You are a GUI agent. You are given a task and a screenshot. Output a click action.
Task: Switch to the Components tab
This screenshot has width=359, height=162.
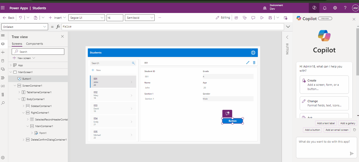[35, 44]
